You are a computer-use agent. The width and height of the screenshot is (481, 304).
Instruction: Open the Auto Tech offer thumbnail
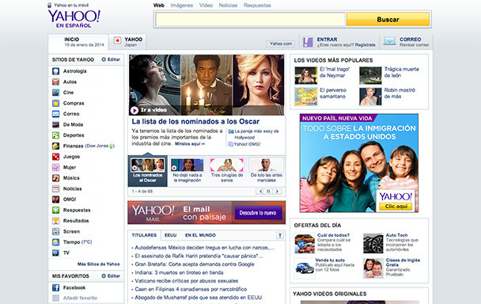point(373,243)
